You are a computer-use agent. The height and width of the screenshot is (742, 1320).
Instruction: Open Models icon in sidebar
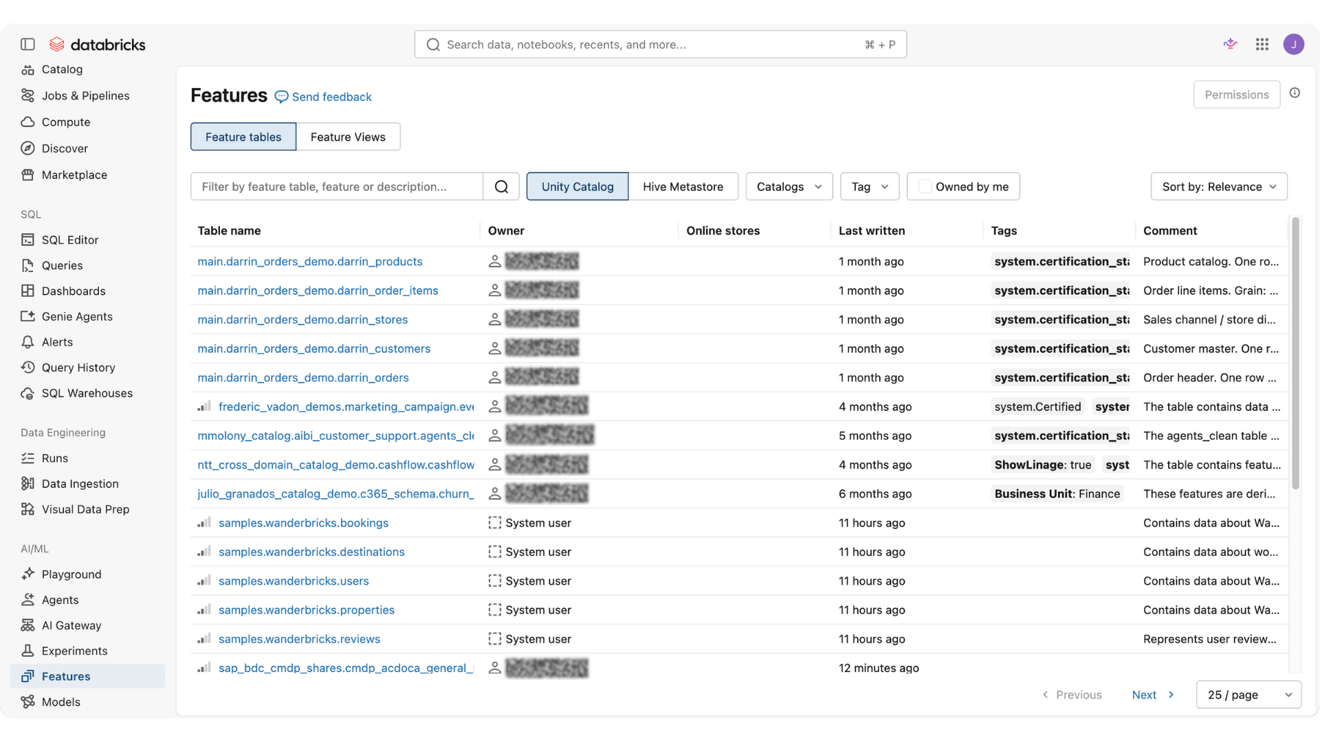pos(27,701)
